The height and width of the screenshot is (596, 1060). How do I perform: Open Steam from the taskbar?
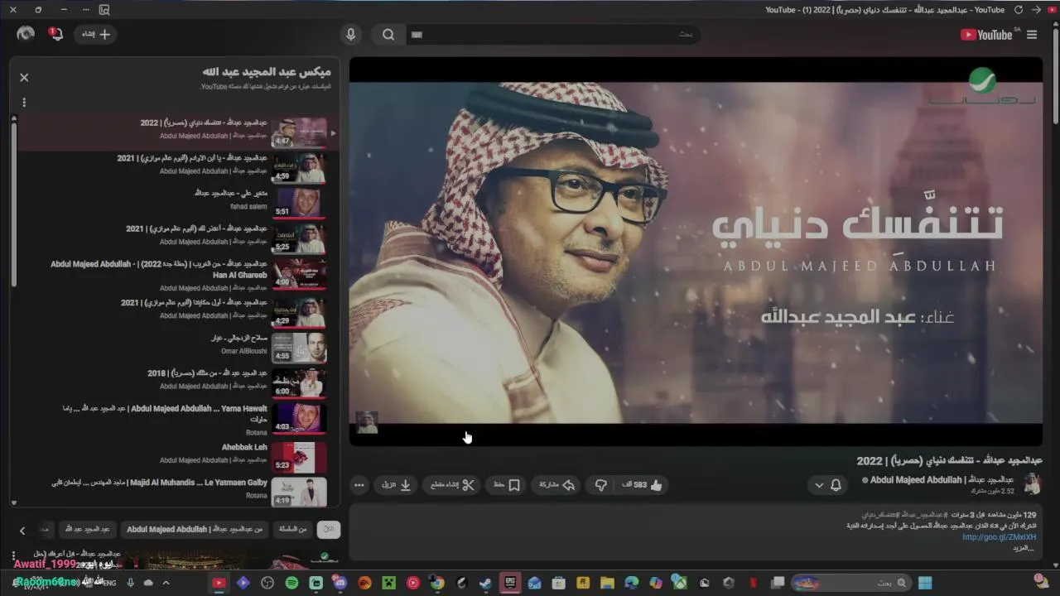485,583
